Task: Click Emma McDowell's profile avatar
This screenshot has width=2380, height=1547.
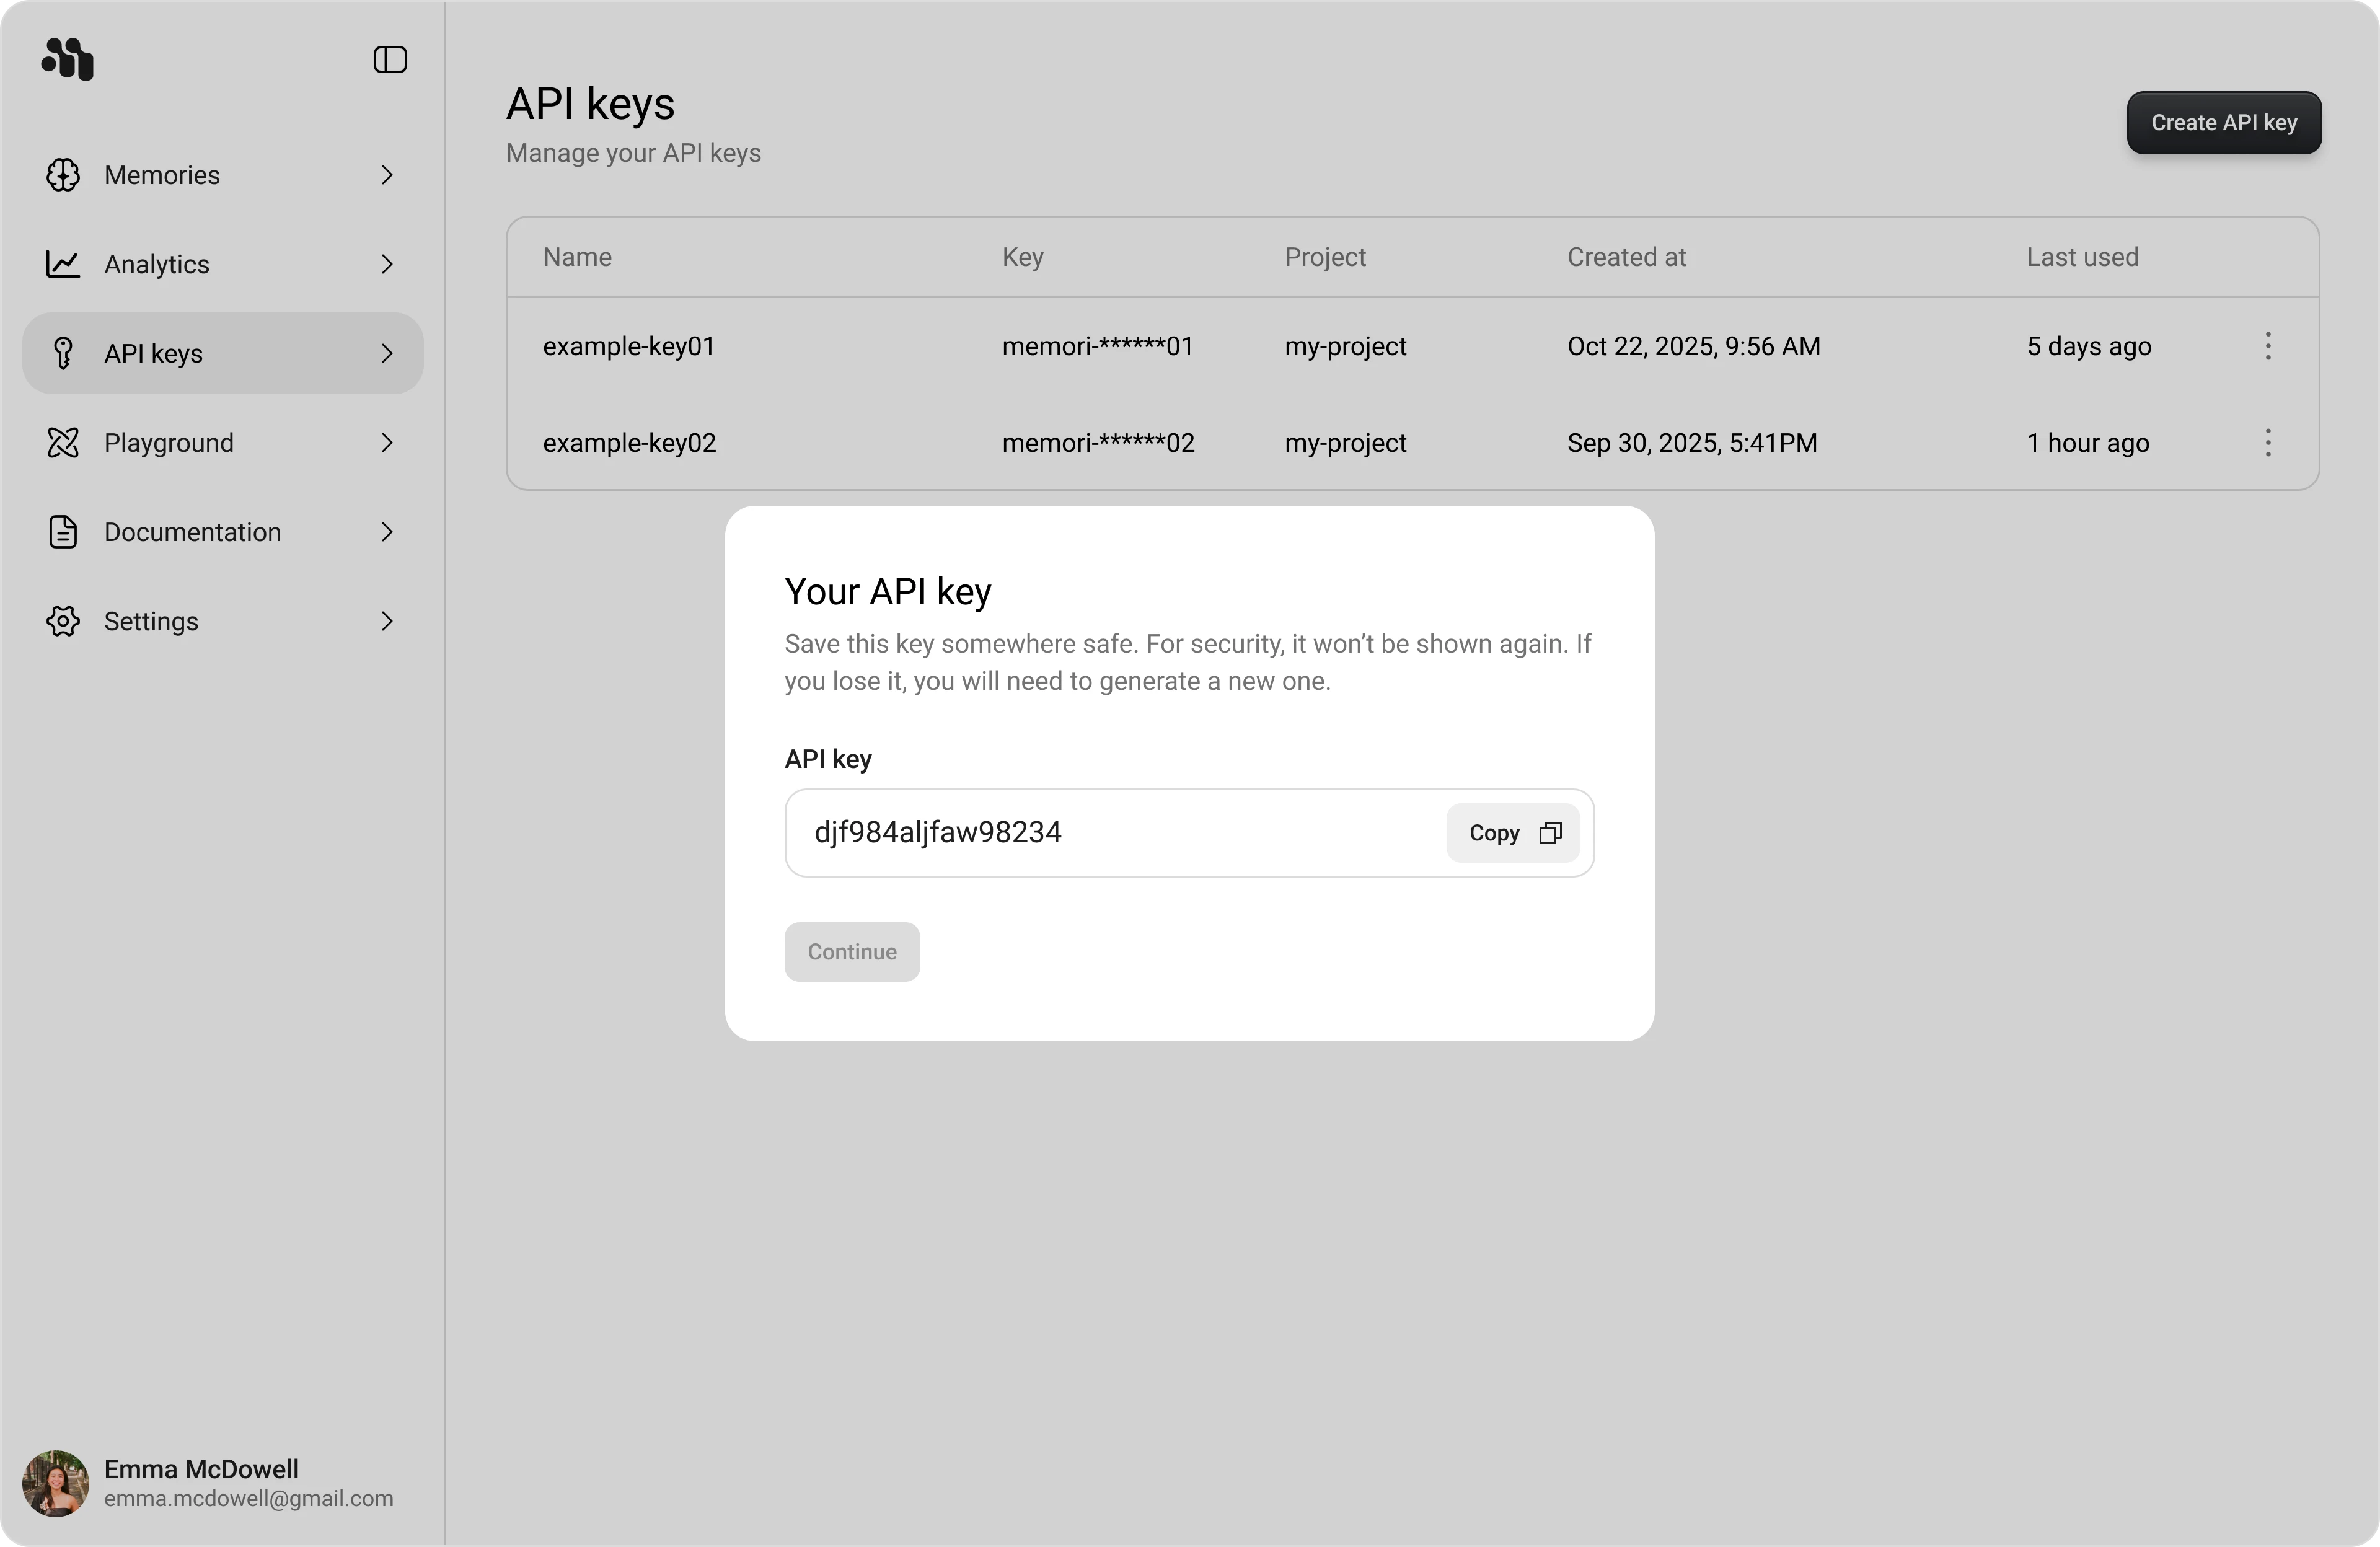Action: [56, 1483]
